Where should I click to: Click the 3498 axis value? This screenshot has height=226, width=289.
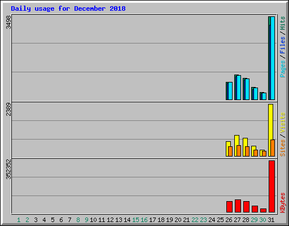click(x=8, y=23)
